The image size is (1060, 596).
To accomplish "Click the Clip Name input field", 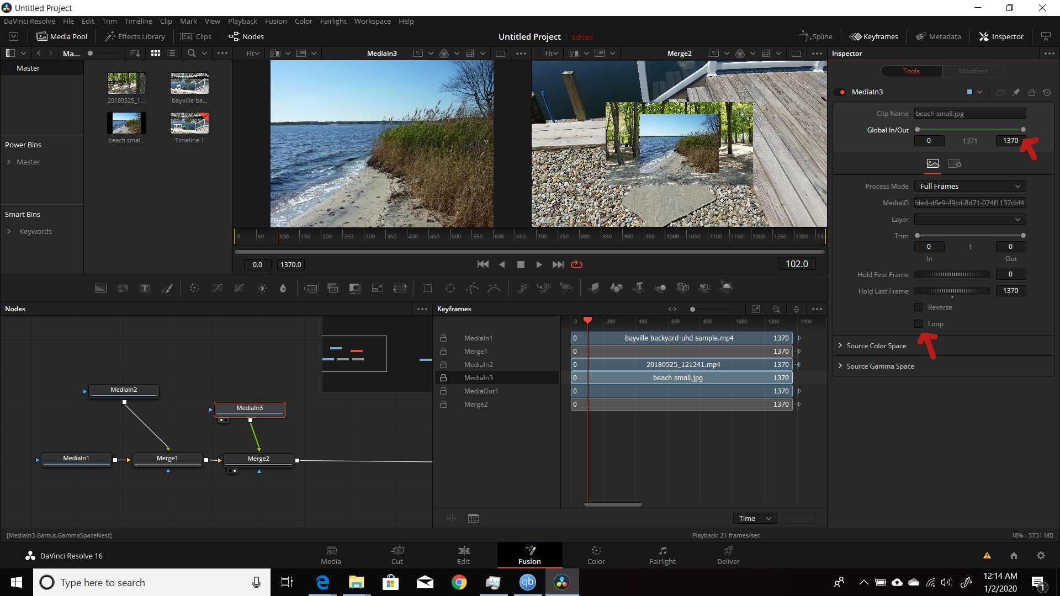I will [x=970, y=113].
